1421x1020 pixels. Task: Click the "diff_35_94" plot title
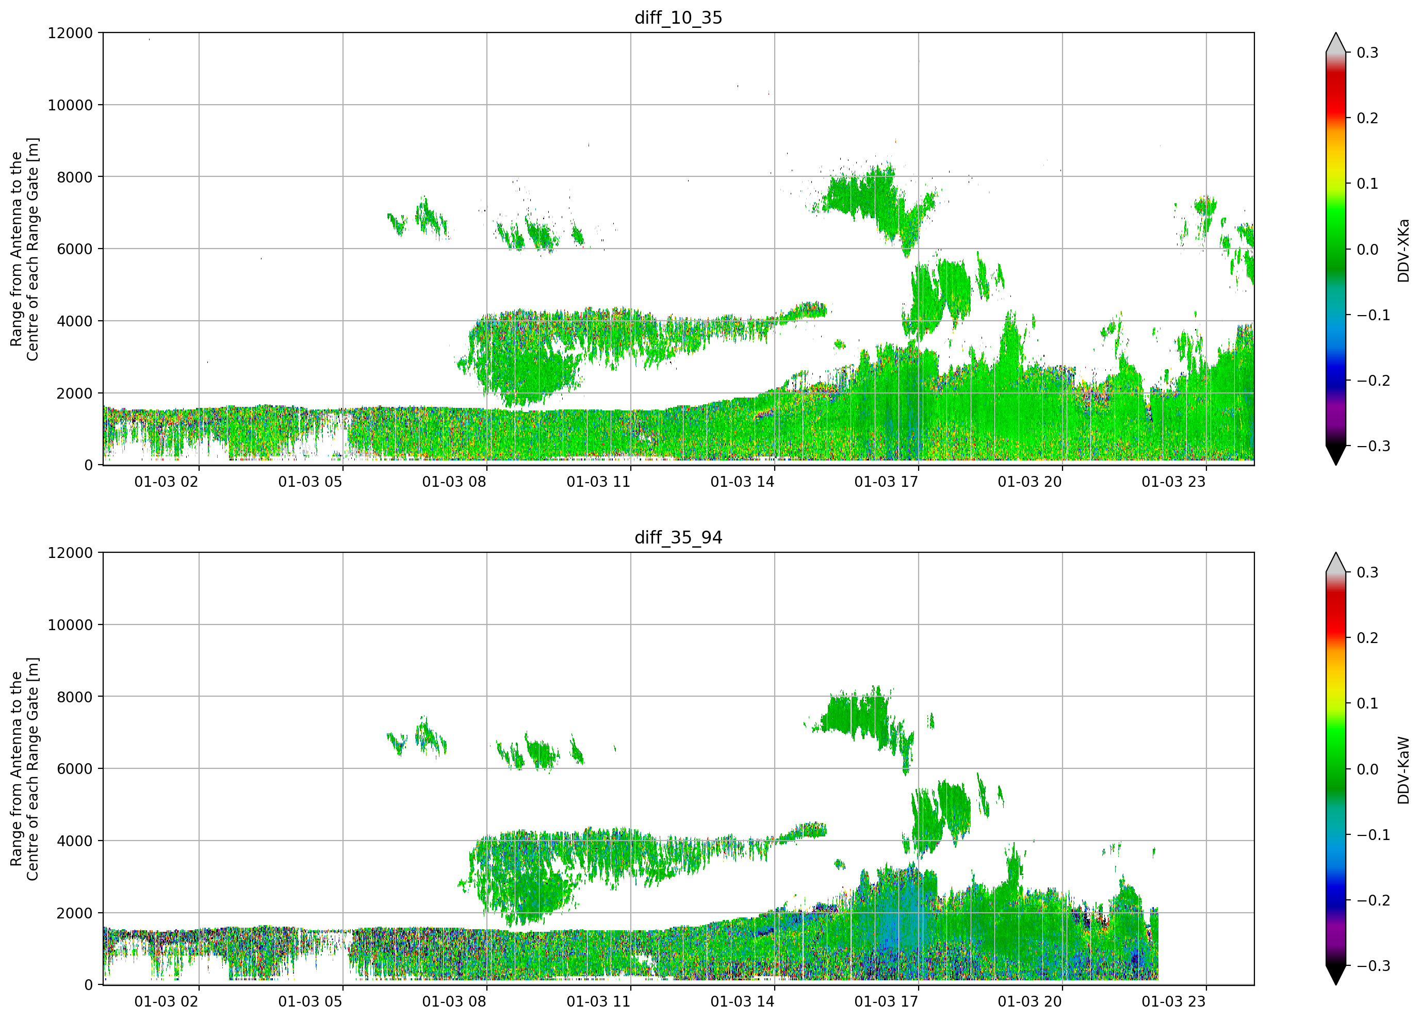tap(678, 537)
